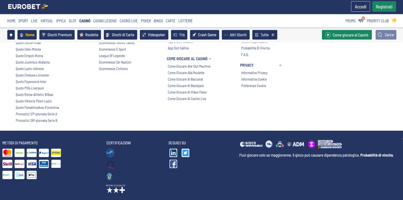Image resolution: width=403 pixels, height=200 pixels.
Task: Open the Crash Game category
Action: tap(204, 35)
